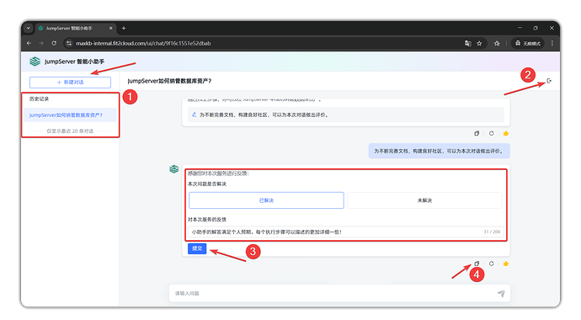This screenshot has width=581, height=320.
Task: Click the browser back arrow
Action: pyautogui.click(x=29, y=43)
